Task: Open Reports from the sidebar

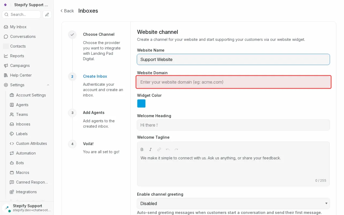Action: click(x=17, y=56)
